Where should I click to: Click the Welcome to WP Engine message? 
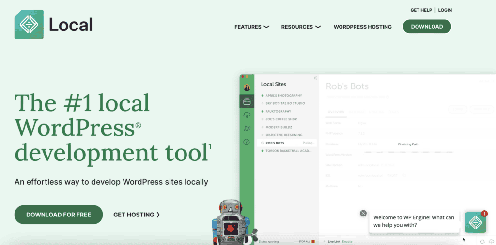click(414, 221)
